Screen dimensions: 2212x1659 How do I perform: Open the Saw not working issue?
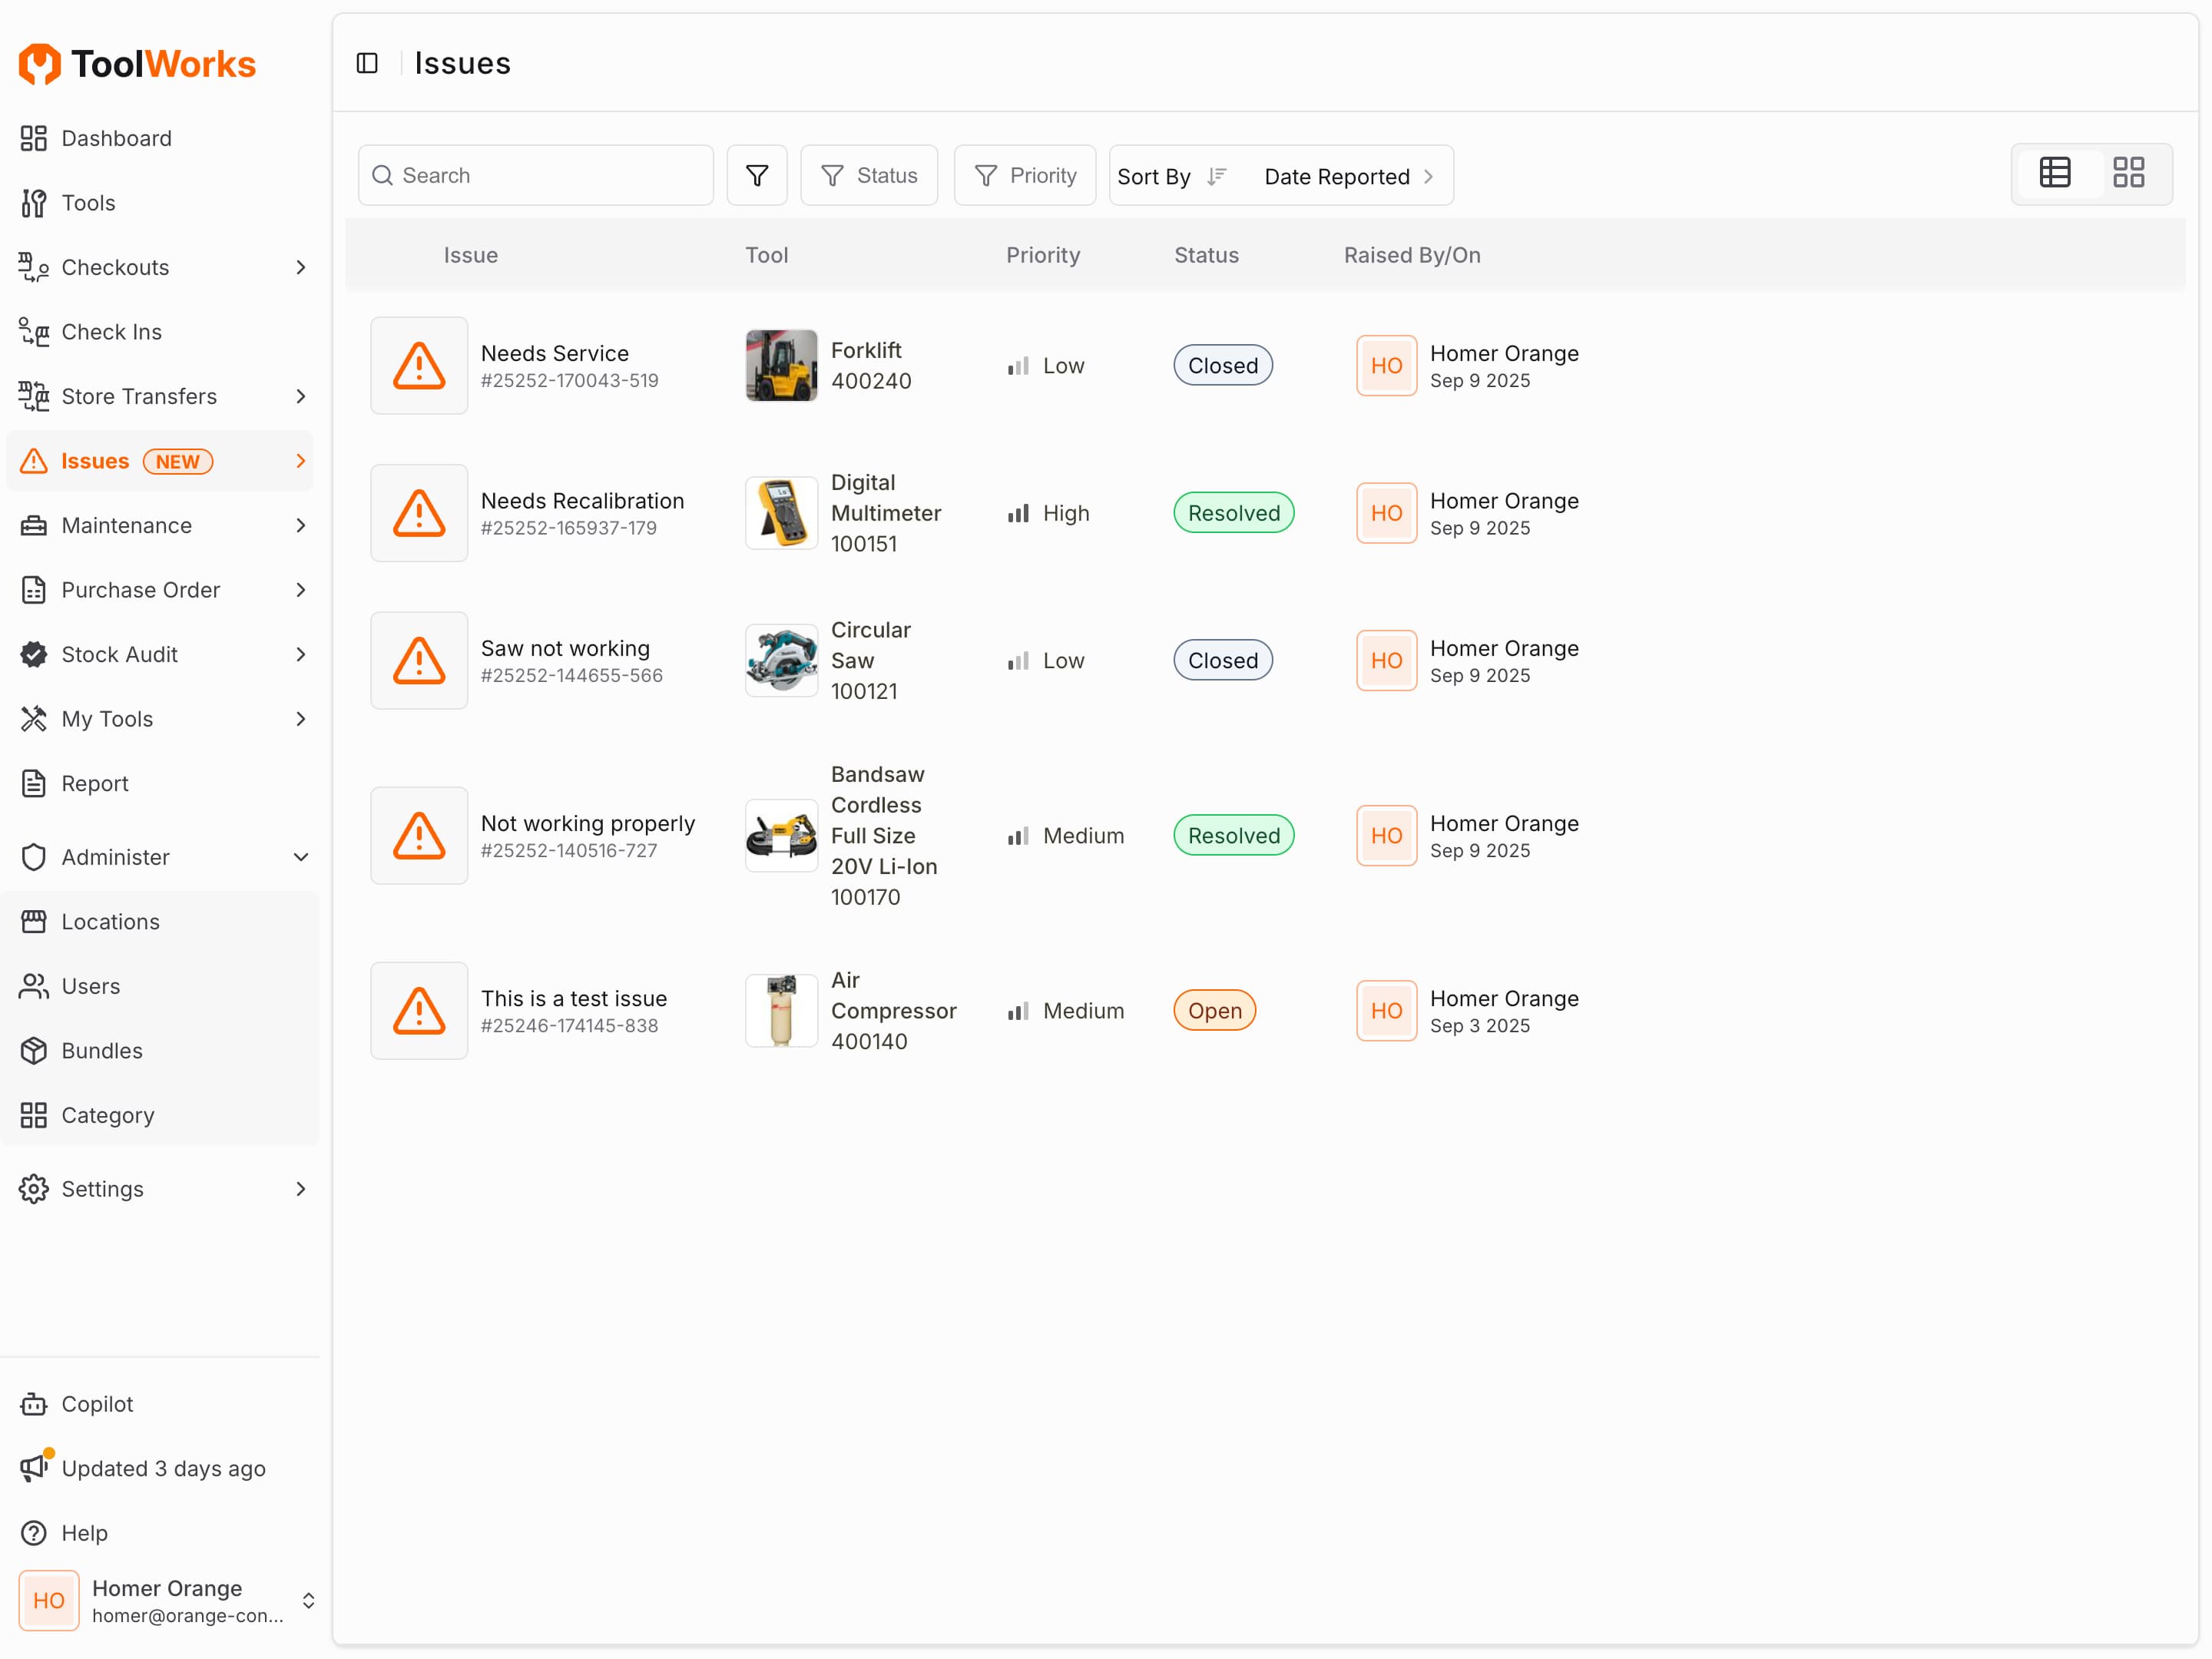565,648
